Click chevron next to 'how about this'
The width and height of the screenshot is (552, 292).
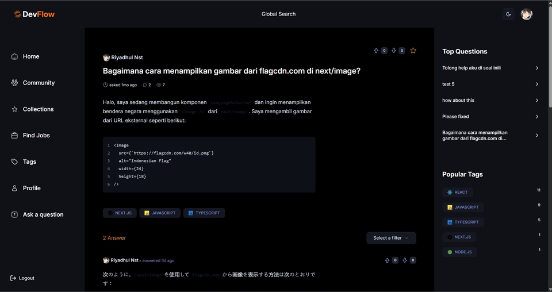pos(537,100)
